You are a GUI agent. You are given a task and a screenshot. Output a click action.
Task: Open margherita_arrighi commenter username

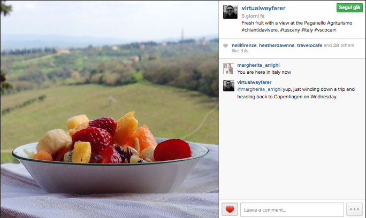click(x=258, y=65)
